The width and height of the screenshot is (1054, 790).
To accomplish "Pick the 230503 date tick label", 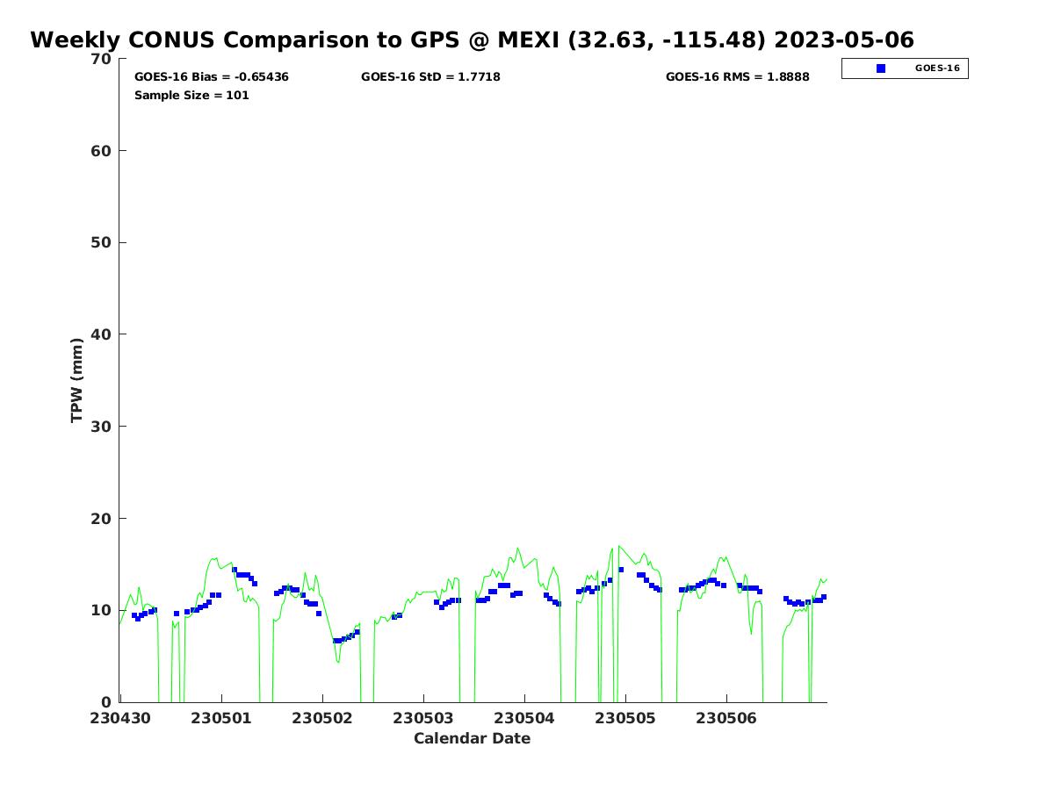I will (423, 717).
